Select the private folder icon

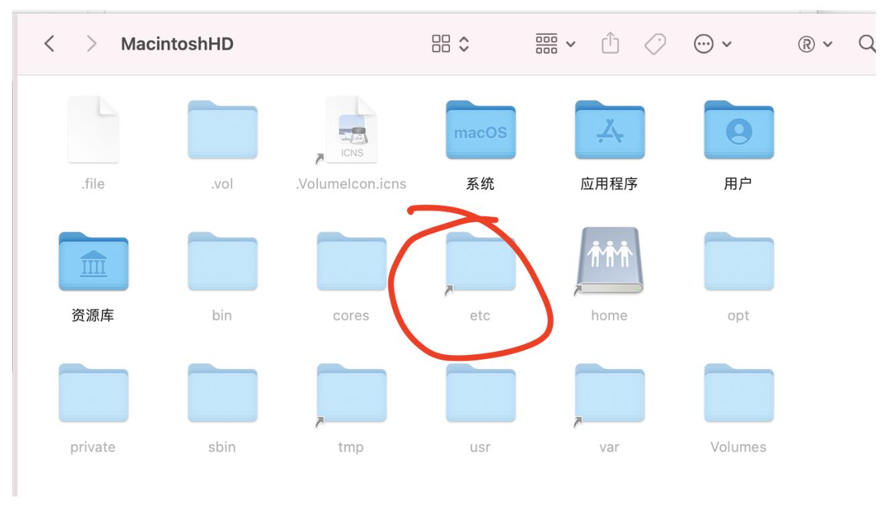(x=93, y=393)
